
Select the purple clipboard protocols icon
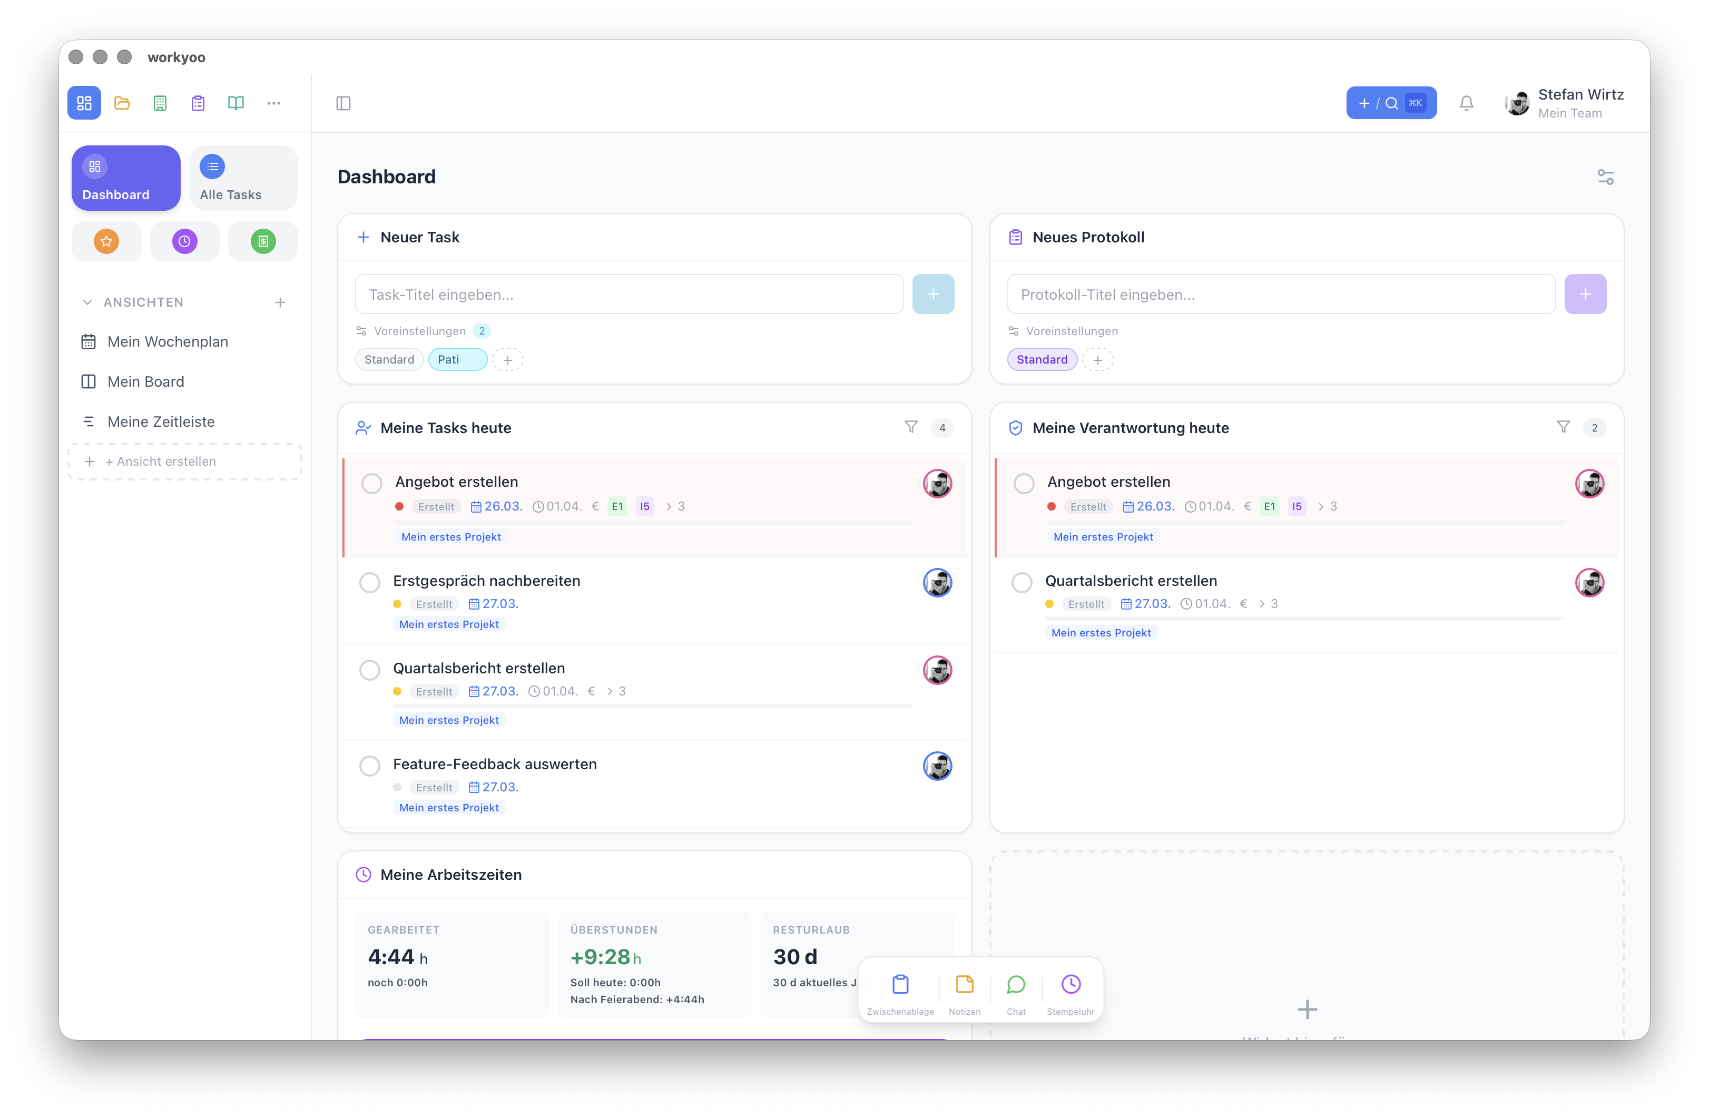(198, 103)
